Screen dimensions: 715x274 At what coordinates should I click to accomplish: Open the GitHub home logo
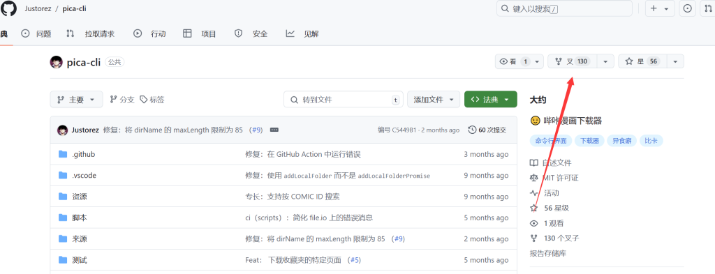[8, 8]
